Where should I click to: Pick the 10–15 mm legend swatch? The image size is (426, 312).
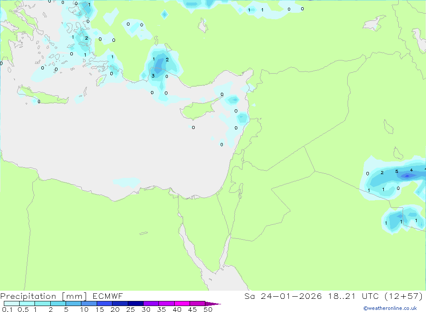click(x=89, y=303)
